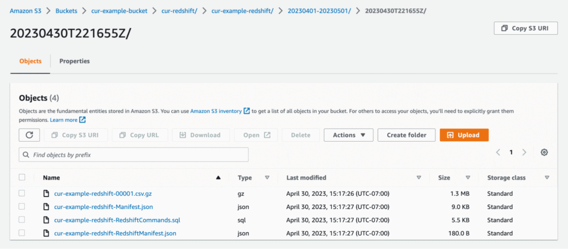Viewport: 568px width, 249px height.
Task: Click the Create folder button
Action: tap(407, 135)
